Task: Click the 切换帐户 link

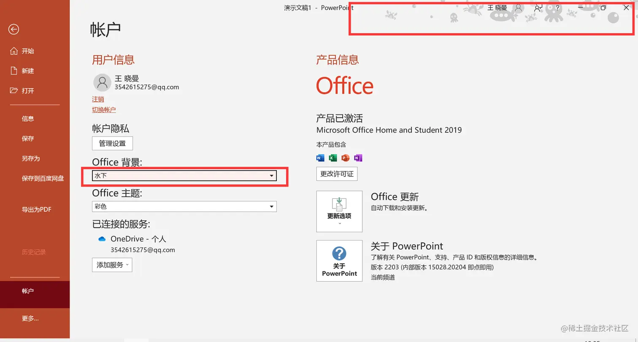Action: click(x=104, y=110)
